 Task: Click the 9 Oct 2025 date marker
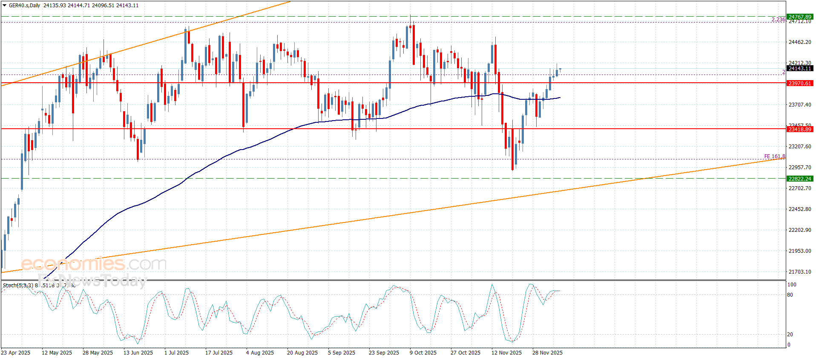[x=423, y=352]
